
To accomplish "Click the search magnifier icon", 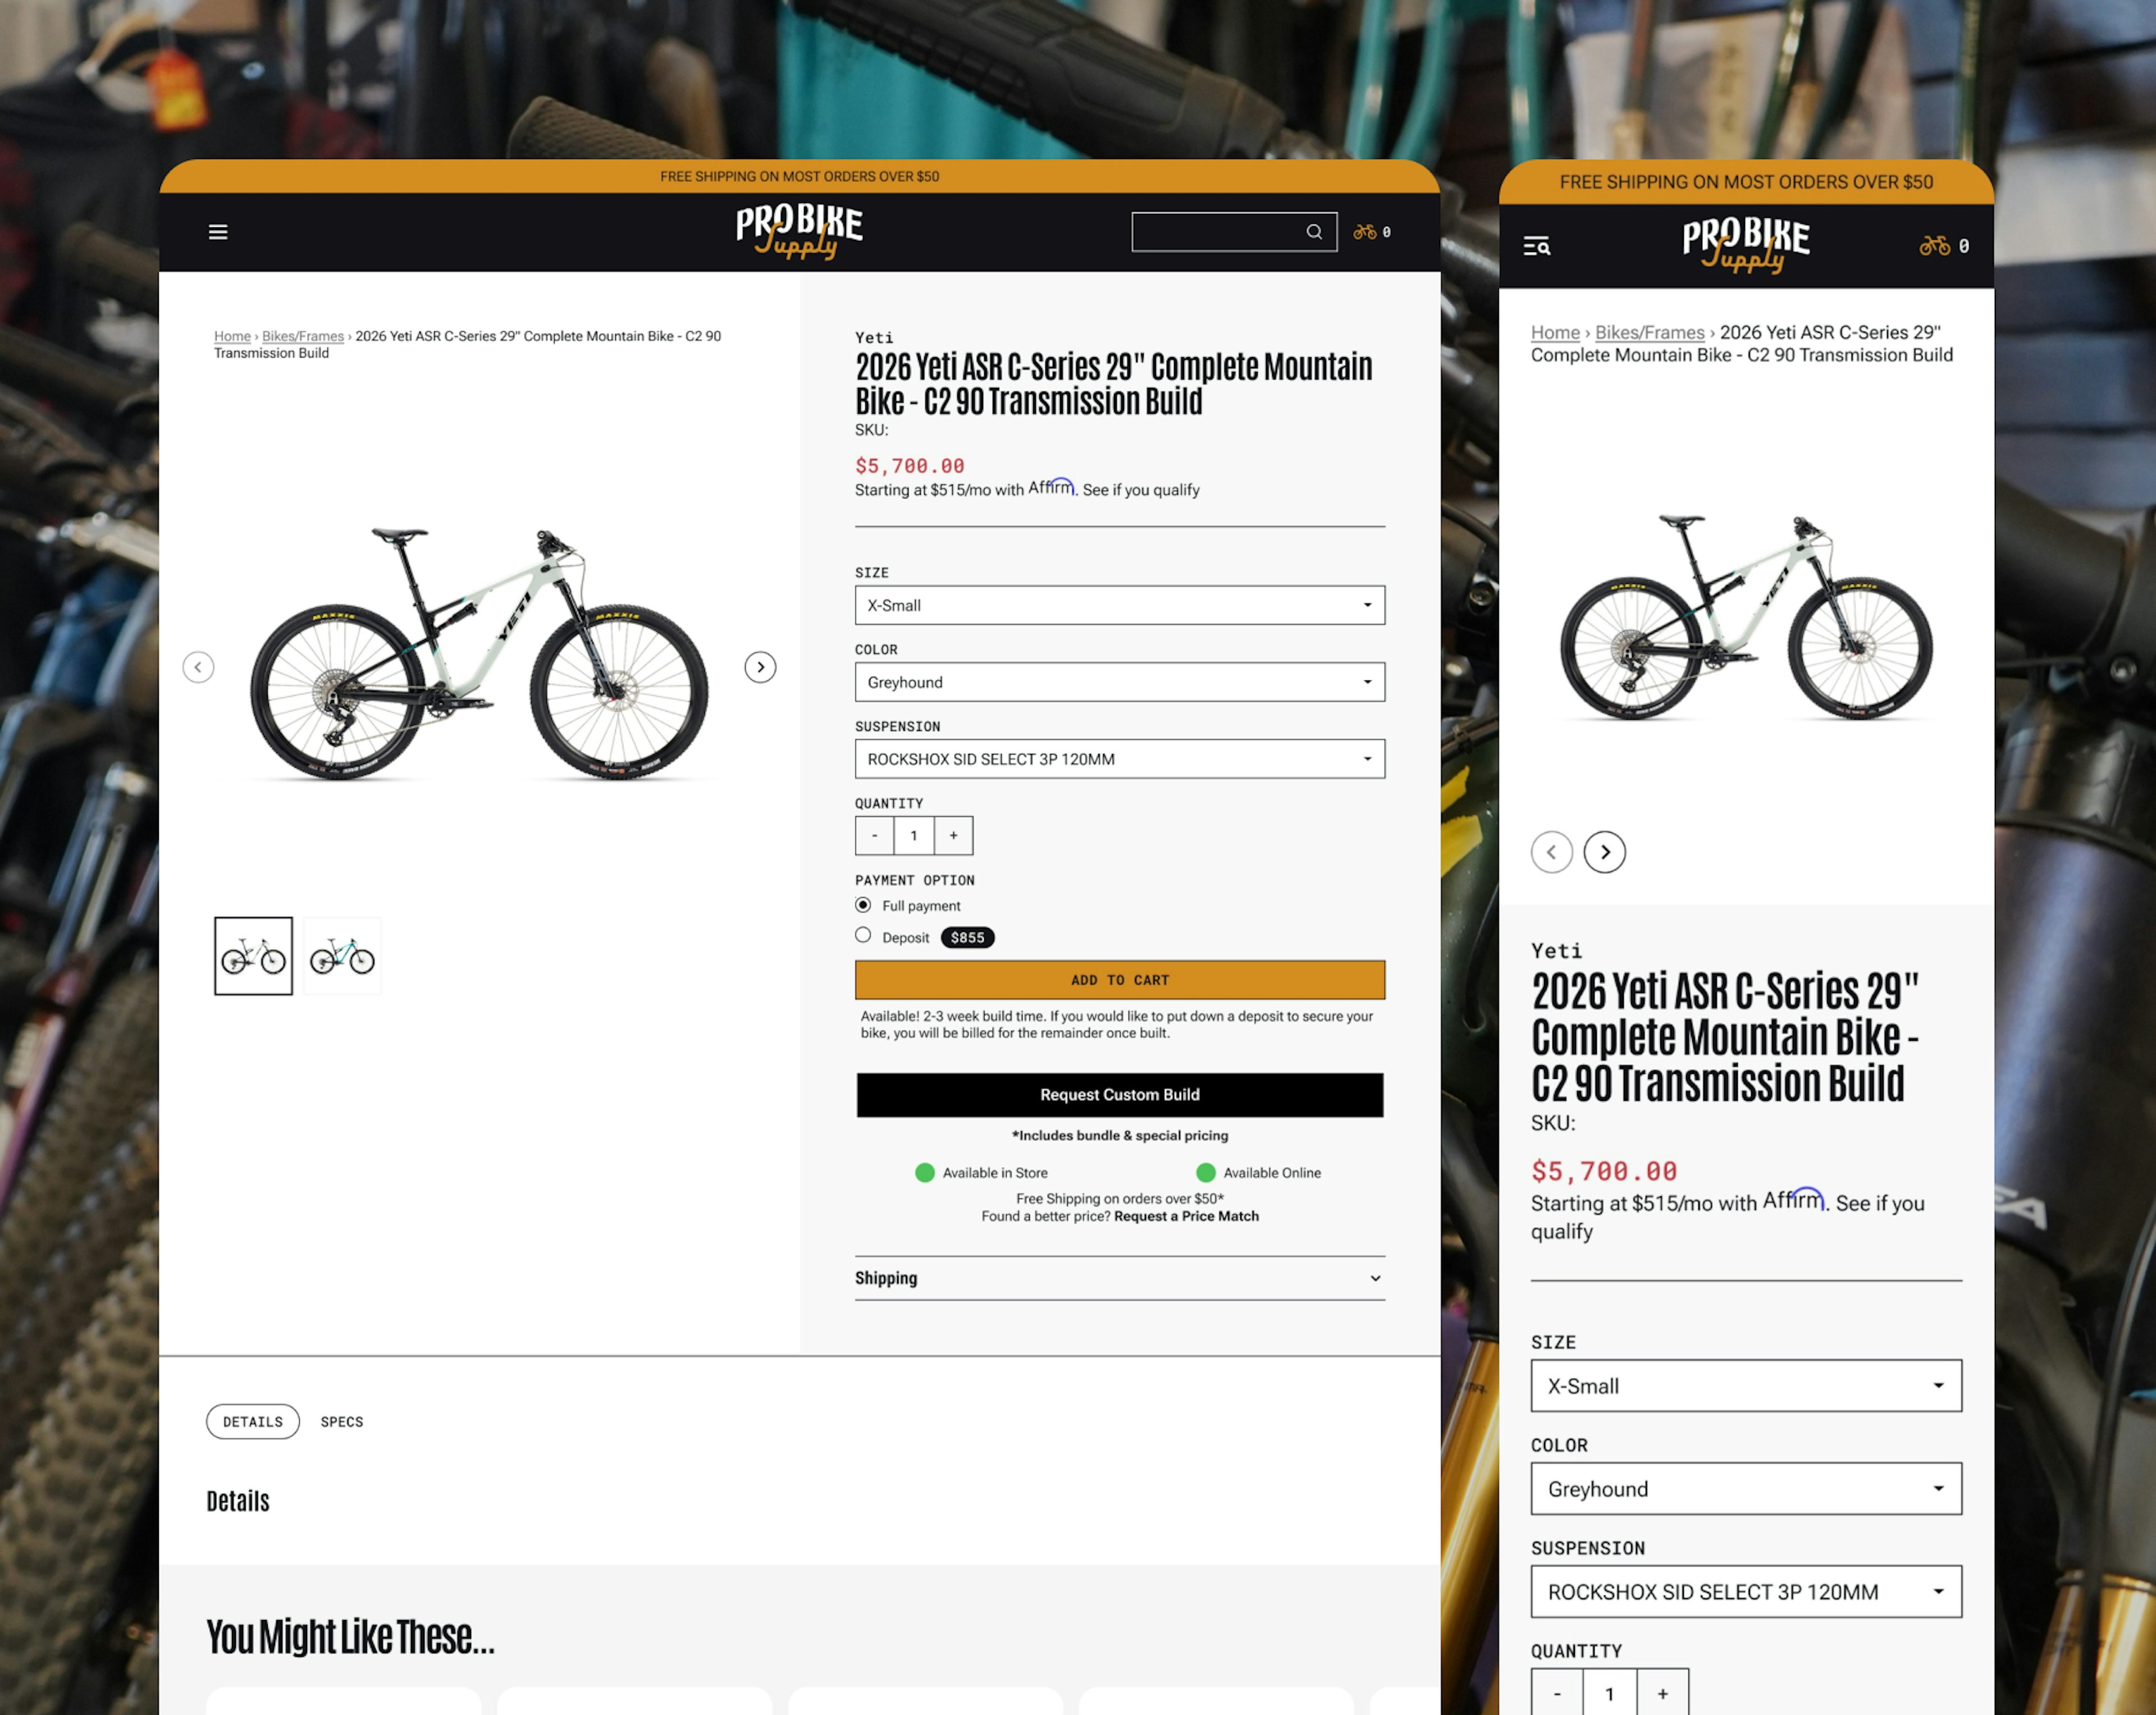I will [x=1315, y=231].
